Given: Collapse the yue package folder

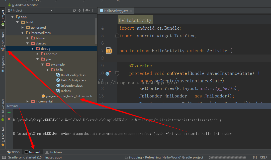Looking at the screenshot, I should click(x=38, y=59).
